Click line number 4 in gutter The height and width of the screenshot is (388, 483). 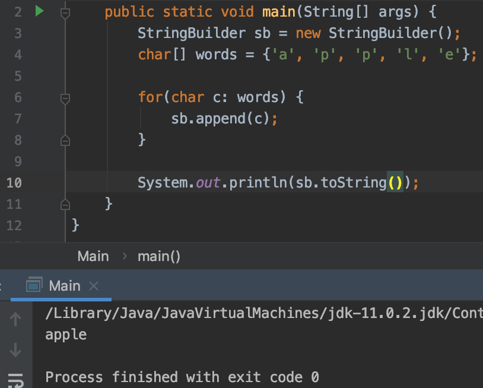point(18,55)
